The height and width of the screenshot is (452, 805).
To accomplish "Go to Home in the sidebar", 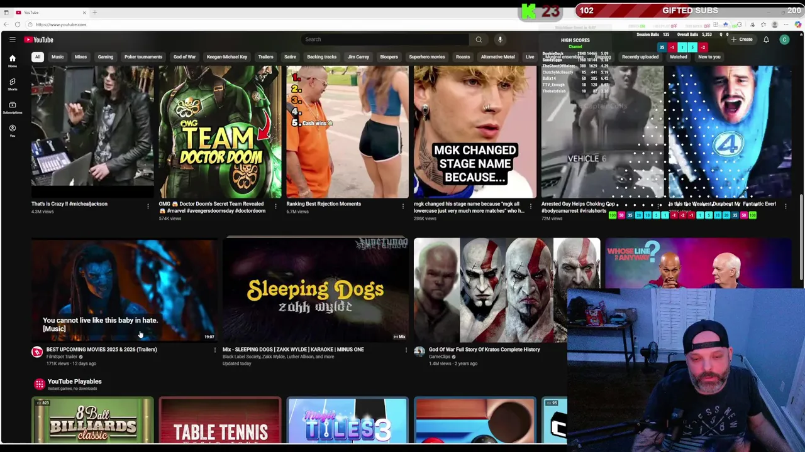I will 12,61.
